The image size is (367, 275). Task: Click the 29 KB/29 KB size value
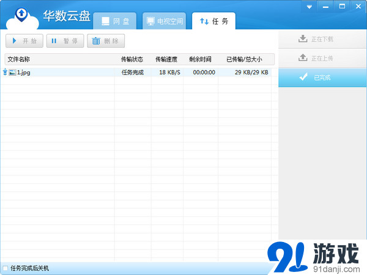click(251, 73)
